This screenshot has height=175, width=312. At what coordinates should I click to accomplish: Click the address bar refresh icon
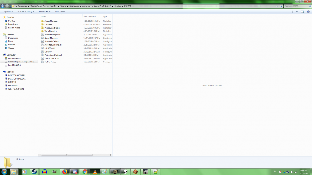coord(281,6)
